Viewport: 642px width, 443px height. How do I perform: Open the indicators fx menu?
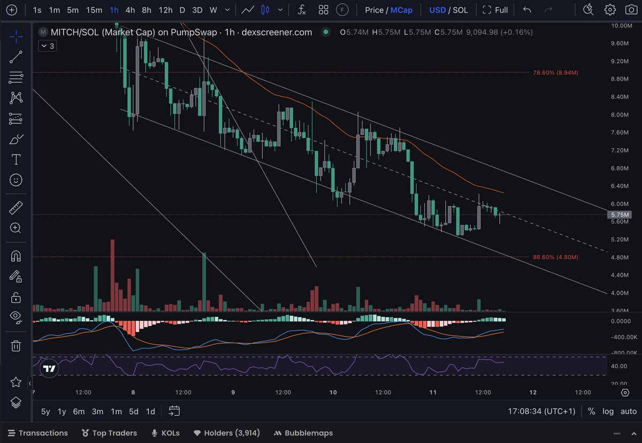point(302,10)
